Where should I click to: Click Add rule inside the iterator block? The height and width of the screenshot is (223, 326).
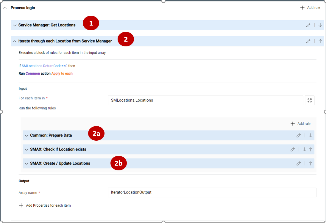click(300, 123)
